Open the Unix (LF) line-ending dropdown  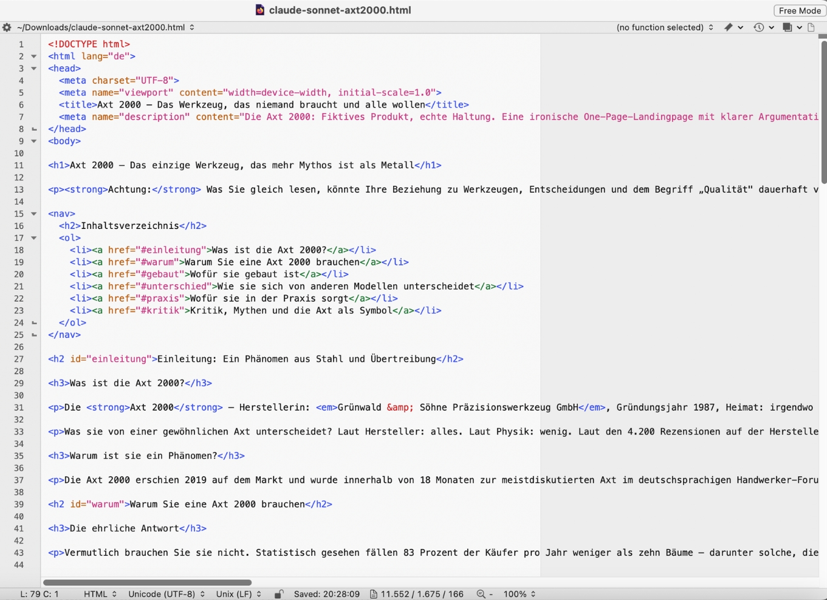(x=238, y=594)
